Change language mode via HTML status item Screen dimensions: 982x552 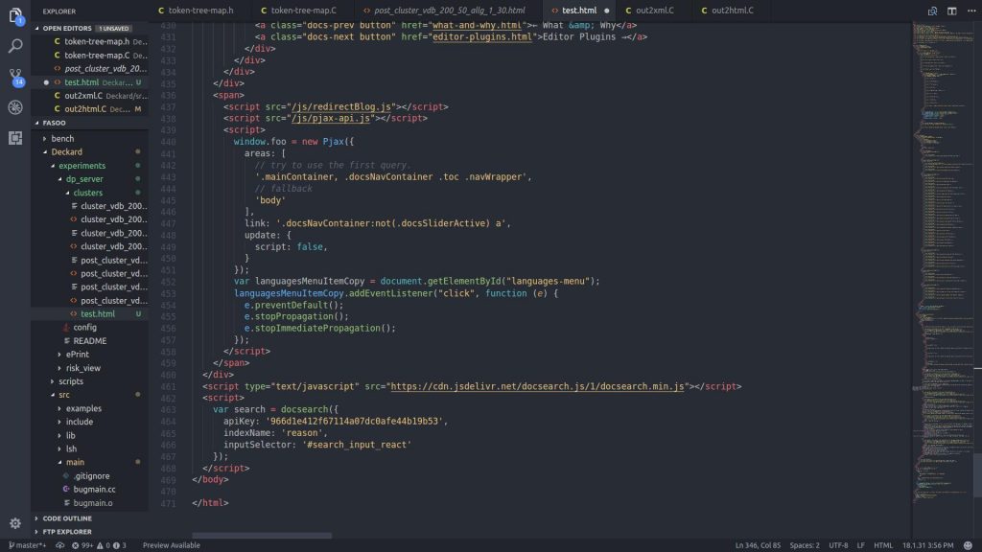(x=883, y=545)
